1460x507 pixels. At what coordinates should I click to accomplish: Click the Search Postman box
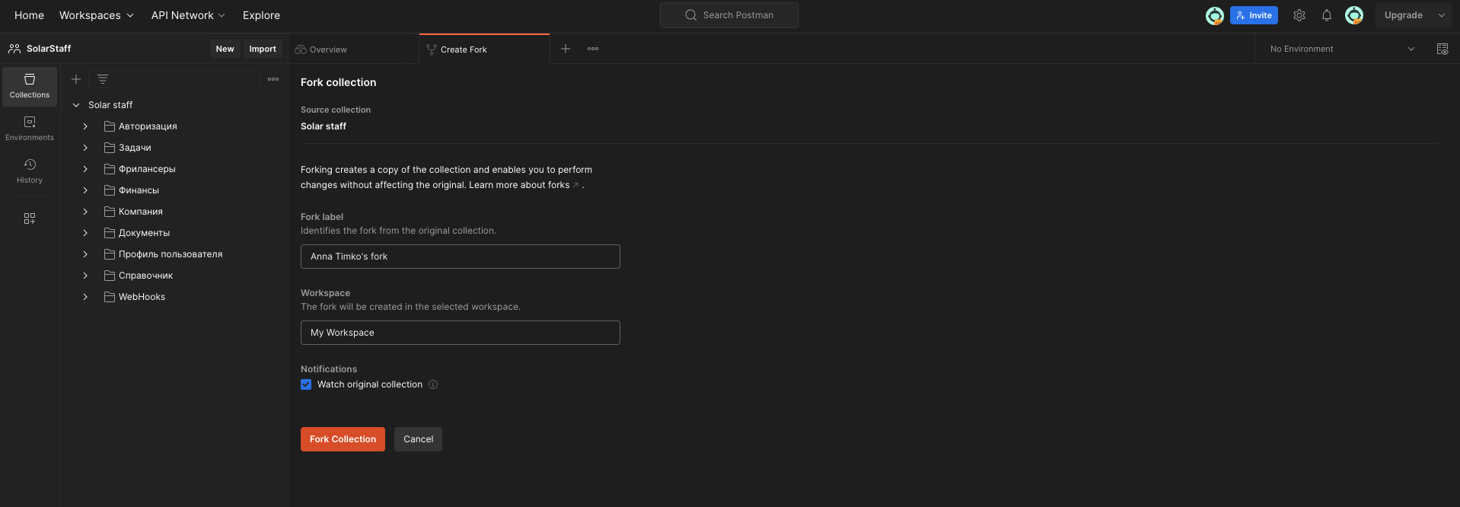[729, 15]
